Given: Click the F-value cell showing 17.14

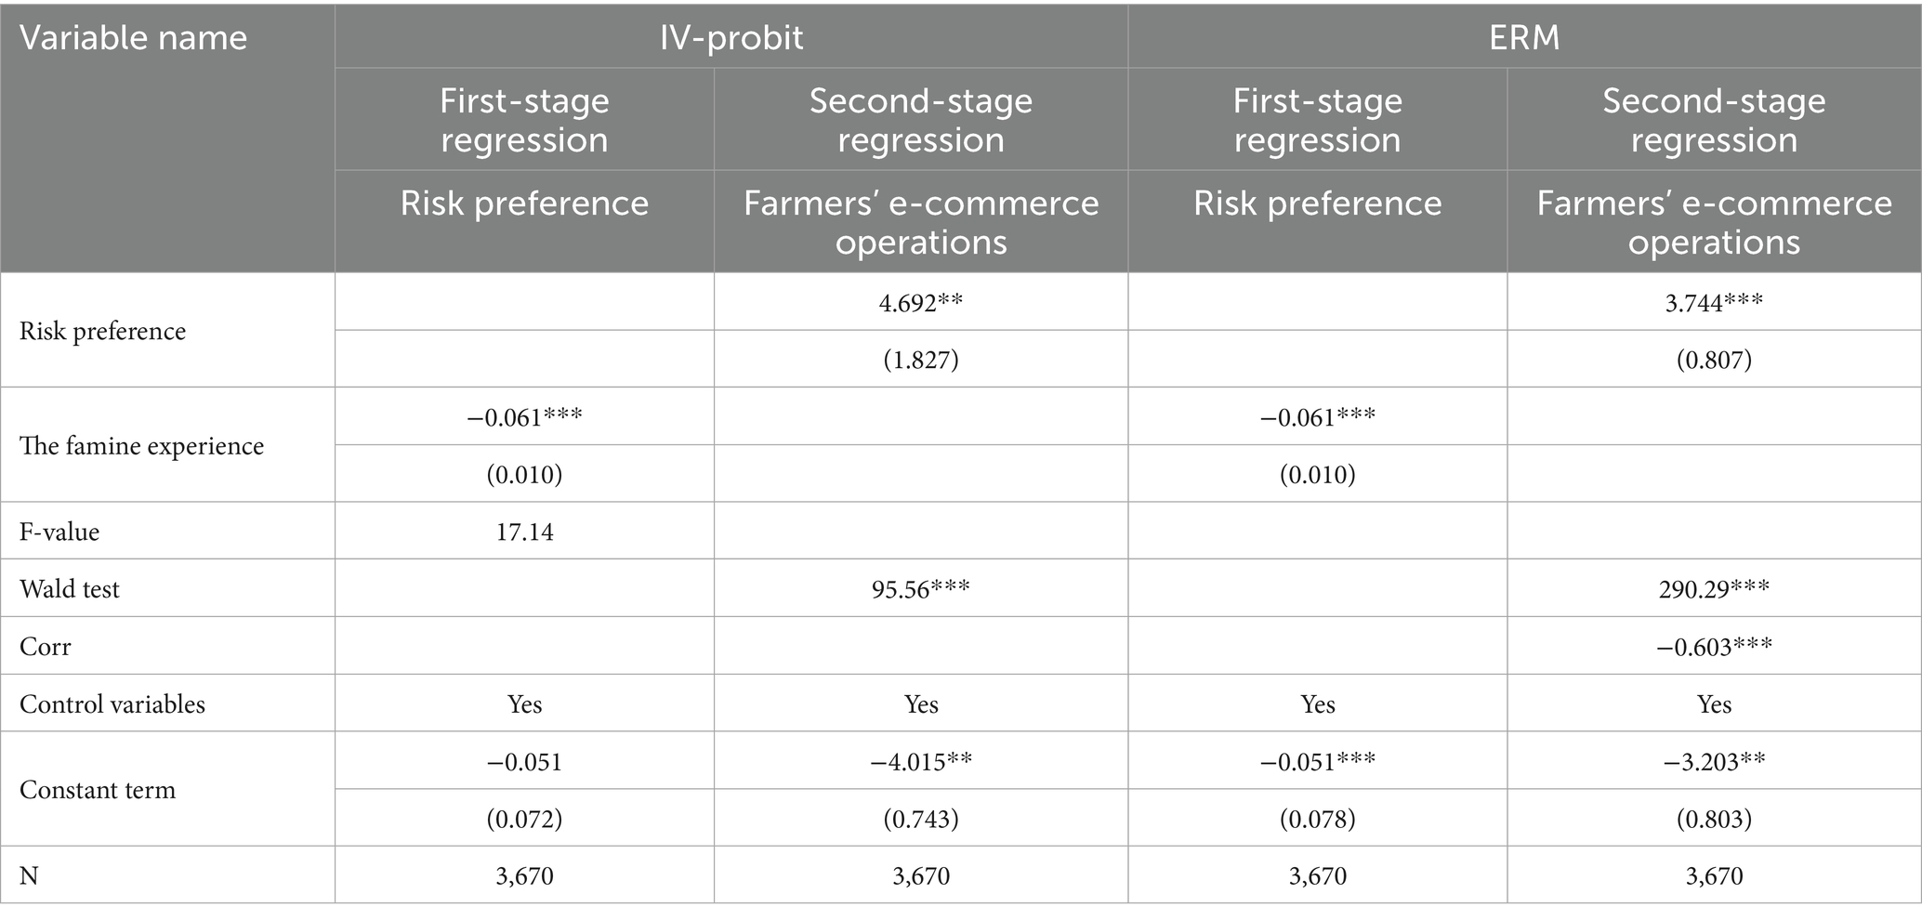Looking at the screenshot, I should tap(525, 532).
